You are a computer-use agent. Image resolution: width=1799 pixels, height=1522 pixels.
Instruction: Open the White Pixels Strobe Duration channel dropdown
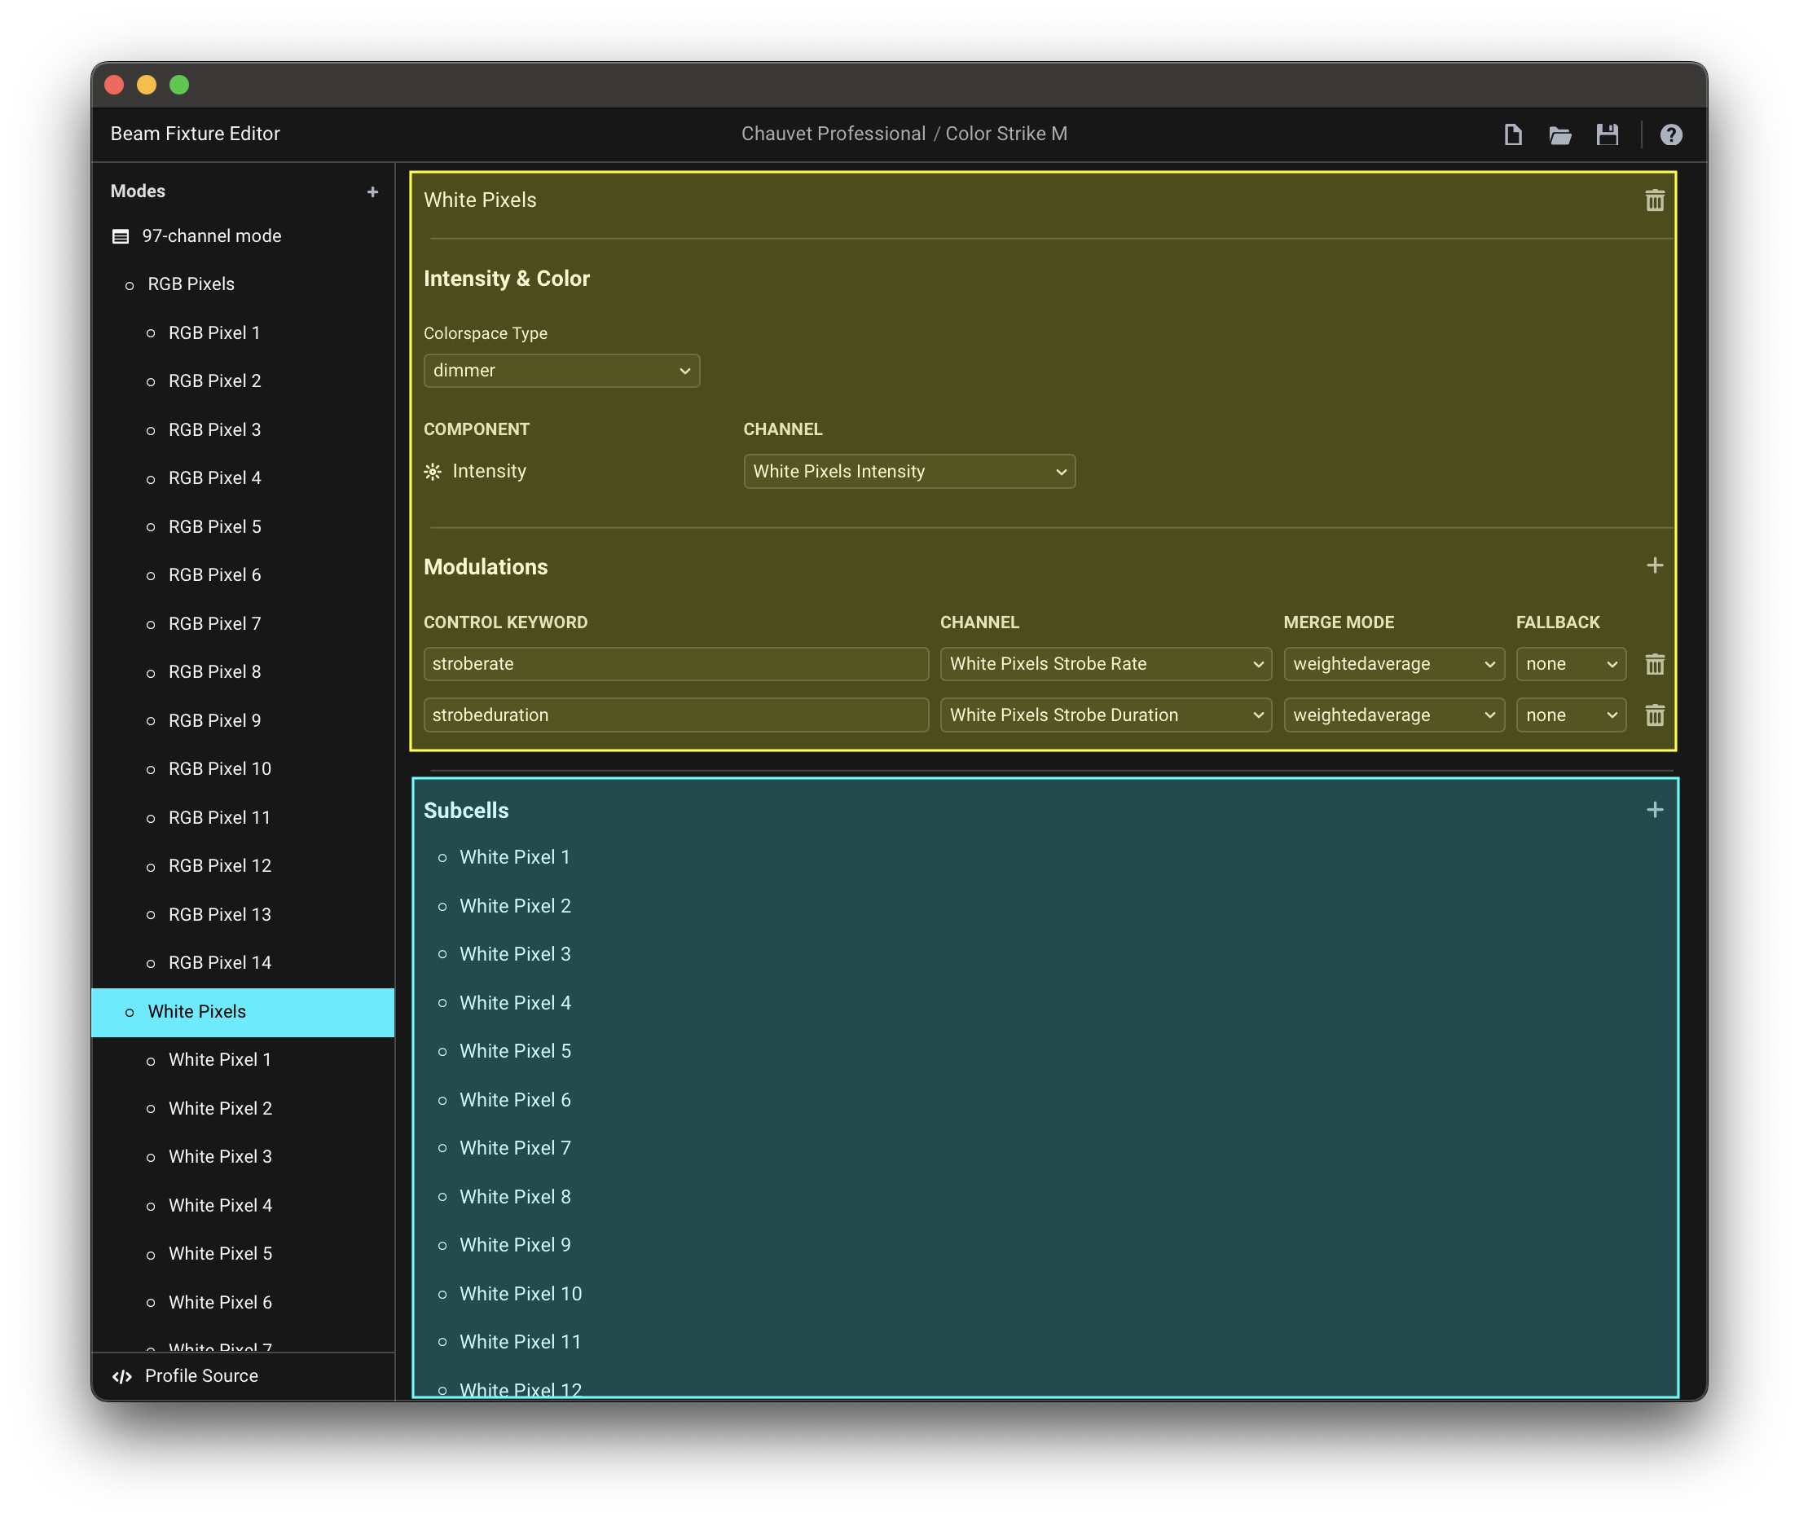1106,715
